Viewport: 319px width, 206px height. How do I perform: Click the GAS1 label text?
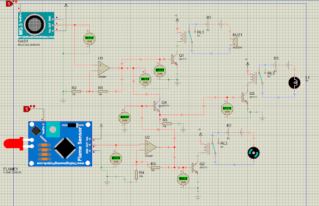coord(23,41)
